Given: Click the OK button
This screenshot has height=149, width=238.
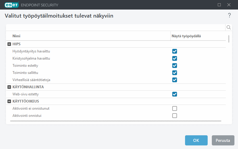Looking at the screenshot, I should coord(196,140).
